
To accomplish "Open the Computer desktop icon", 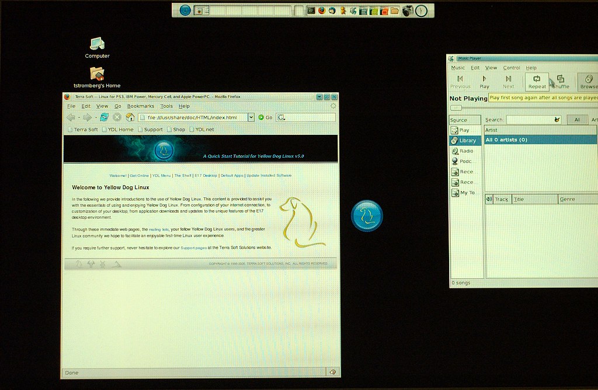I will pos(97,48).
